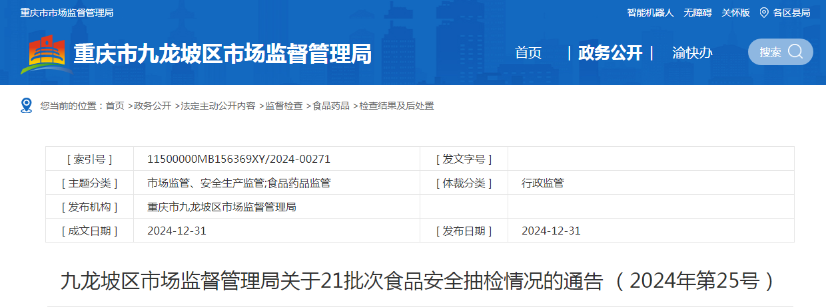Viewport: 826px width, 307px height.
Task: Click the publisher value 重庆市九龙坡区市场监督管理局 in table
Action: point(222,207)
